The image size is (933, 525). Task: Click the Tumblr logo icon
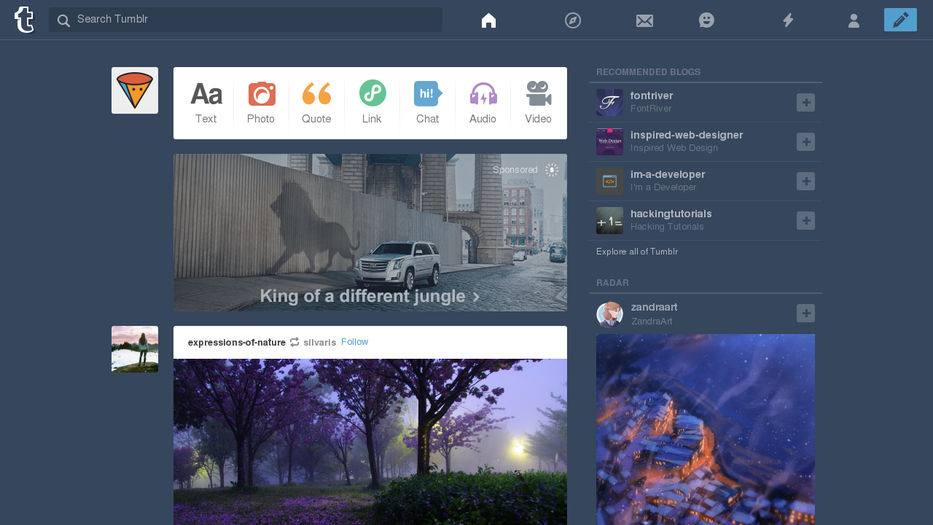(x=25, y=20)
